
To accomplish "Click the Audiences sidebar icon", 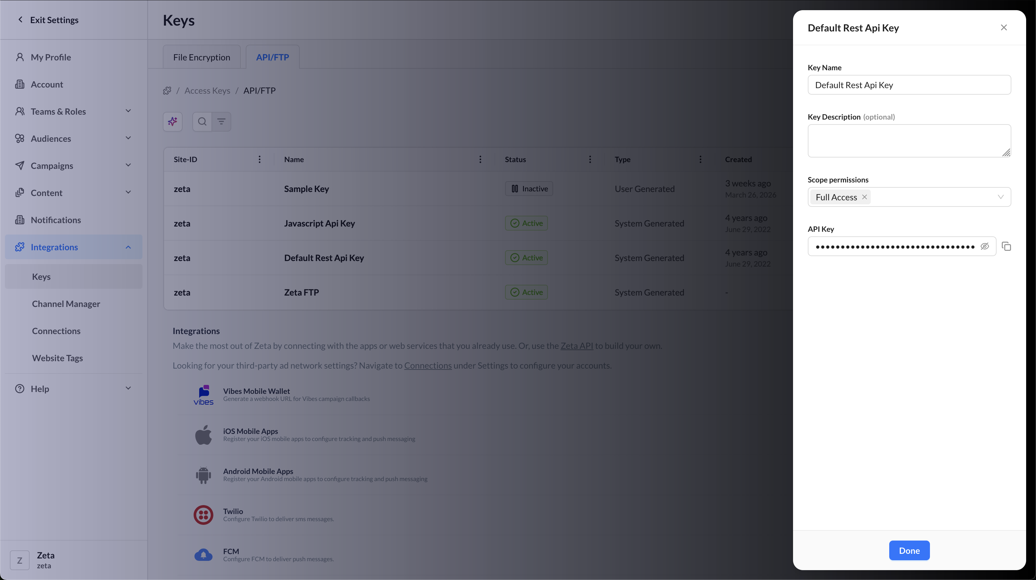I will click(20, 138).
